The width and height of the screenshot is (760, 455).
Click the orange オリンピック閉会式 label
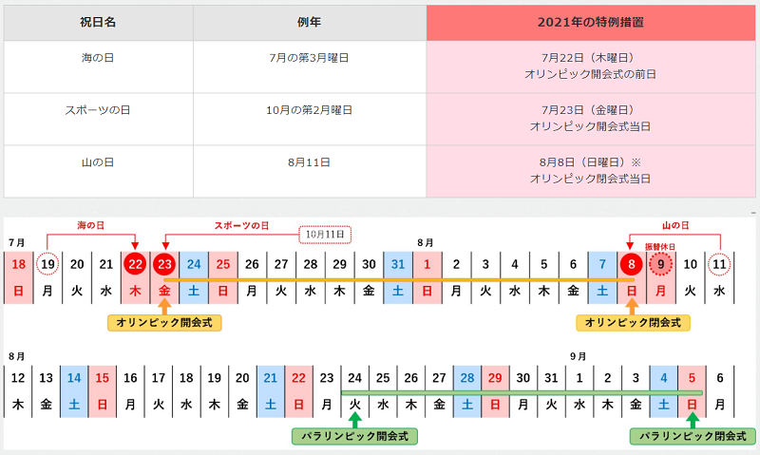633,323
